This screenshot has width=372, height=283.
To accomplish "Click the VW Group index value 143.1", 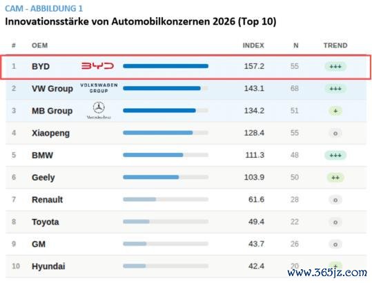I will click(x=254, y=89).
